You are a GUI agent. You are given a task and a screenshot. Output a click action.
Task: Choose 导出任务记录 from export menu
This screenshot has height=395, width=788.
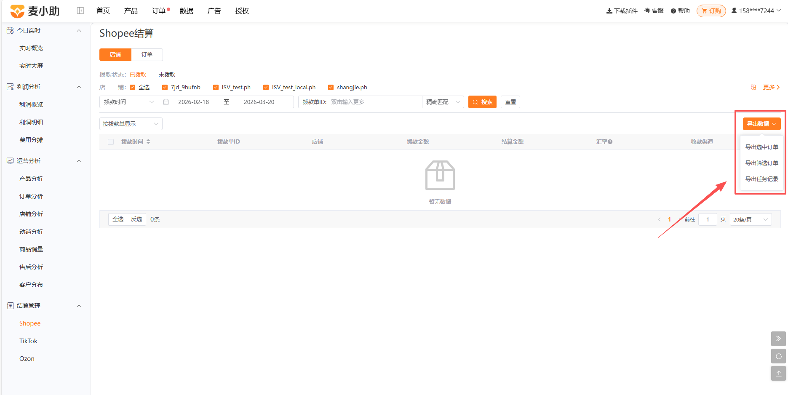click(761, 179)
